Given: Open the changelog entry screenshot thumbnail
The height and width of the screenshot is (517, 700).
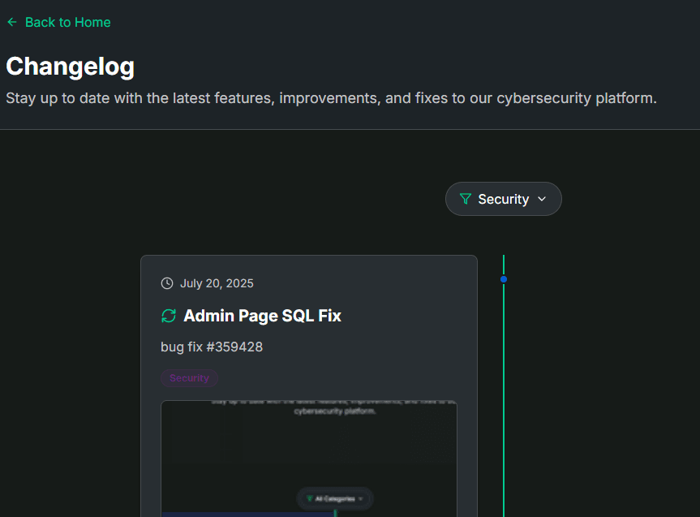Looking at the screenshot, I should pyautogui.click(x=309, y=459).
